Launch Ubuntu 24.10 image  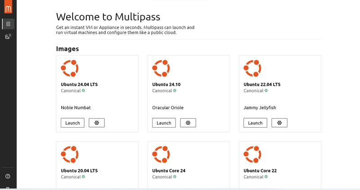coord(164,123)
